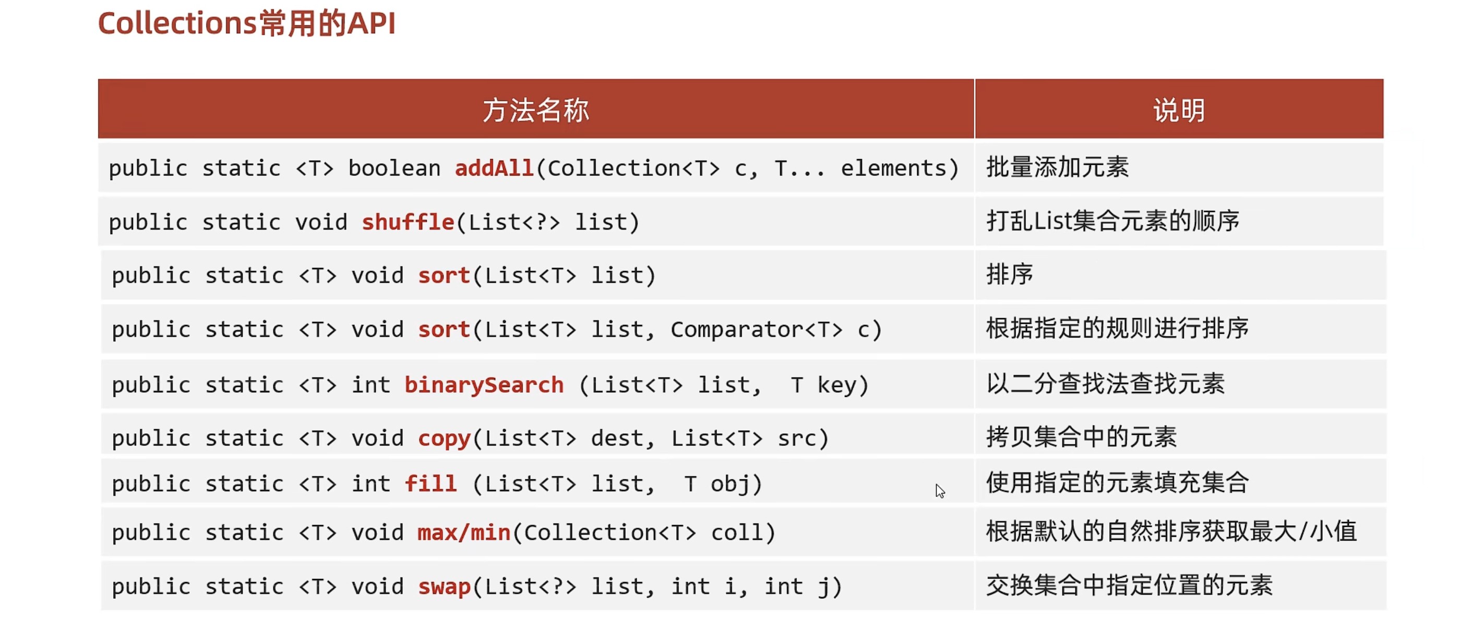Click the "说明" column header
Screen dimensions: 1461x617
(x=1179, y=110)
